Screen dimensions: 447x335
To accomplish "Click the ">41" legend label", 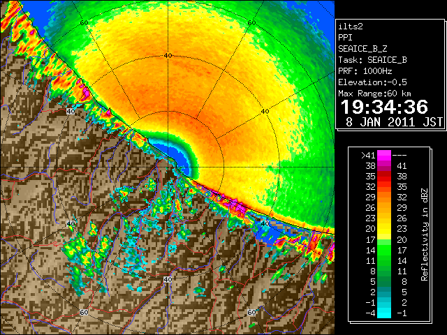I will pyautogui.click(x=368, y=155).
